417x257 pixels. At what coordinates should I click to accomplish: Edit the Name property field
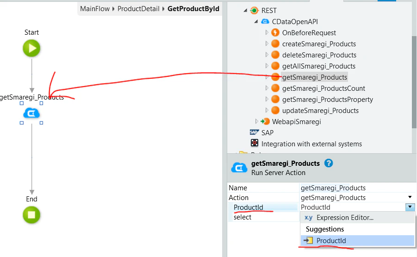tap(358, 188)
